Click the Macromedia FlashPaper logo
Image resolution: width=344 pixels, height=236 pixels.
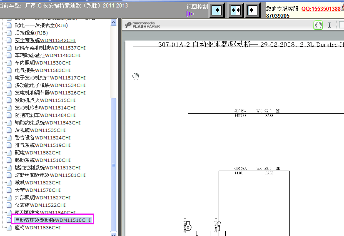coord(142,25)
